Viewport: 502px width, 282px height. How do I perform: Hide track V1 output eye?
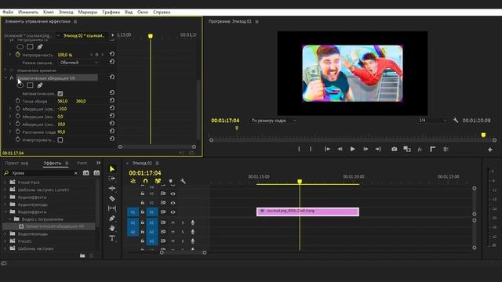coord(173,212)
